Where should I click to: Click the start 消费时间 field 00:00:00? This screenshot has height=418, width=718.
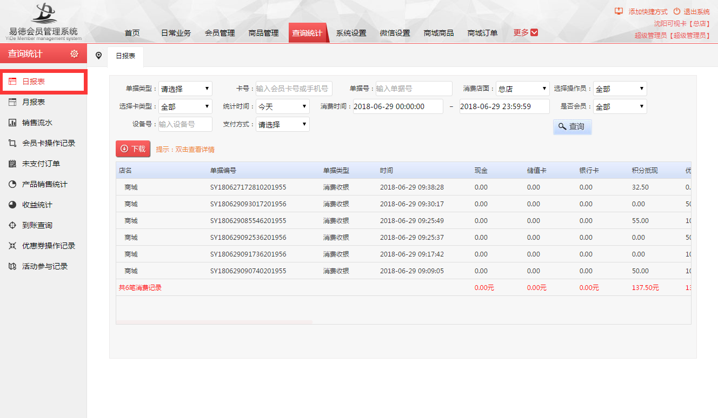(x=398, y=106)
